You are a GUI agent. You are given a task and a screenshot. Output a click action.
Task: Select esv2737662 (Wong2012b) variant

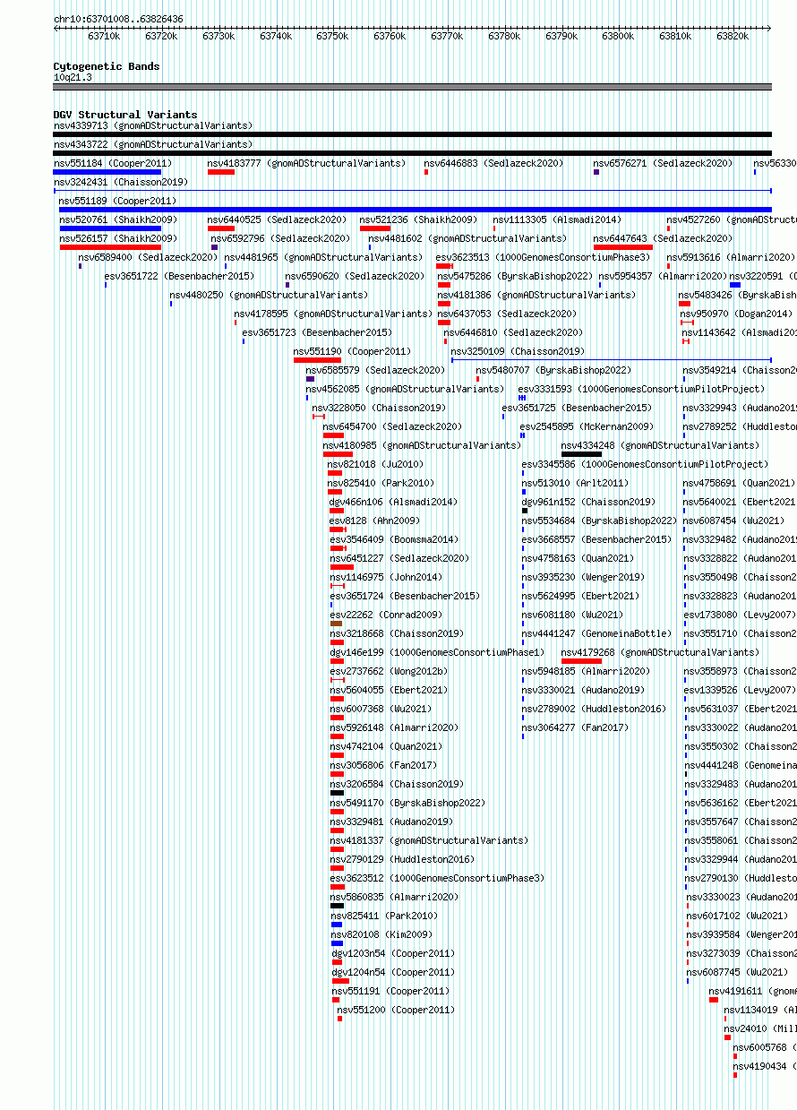[388, 671]
